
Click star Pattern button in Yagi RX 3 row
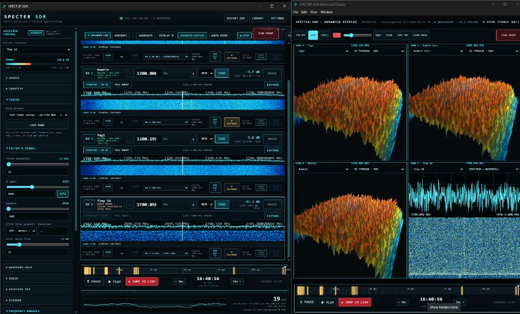pyautogui.click(x=232, y=188)
